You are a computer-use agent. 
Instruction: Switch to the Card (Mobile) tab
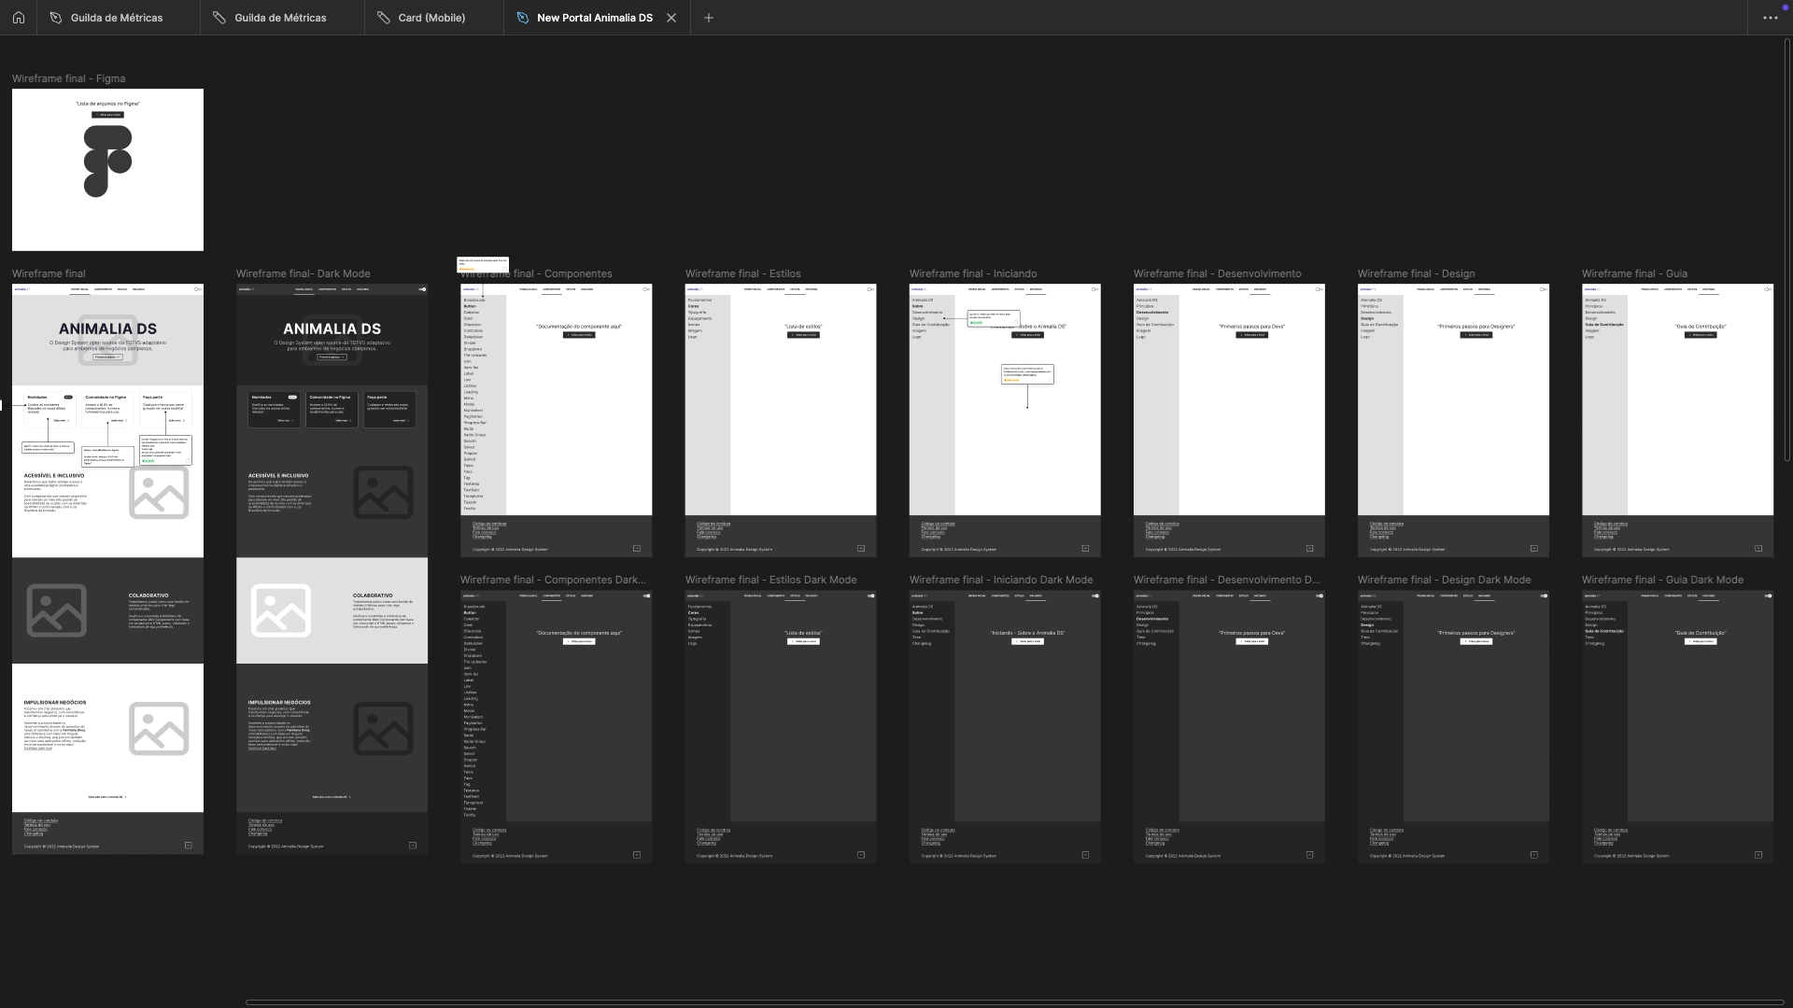433,18
